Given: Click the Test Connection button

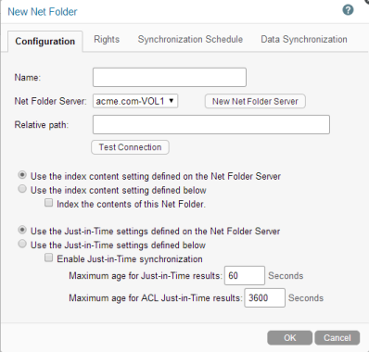Looking at the screenshot, I should (130, 147).
